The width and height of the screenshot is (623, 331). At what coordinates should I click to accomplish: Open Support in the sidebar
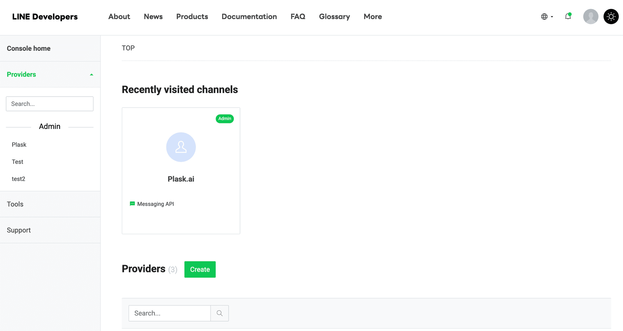[x=50, y=230]
